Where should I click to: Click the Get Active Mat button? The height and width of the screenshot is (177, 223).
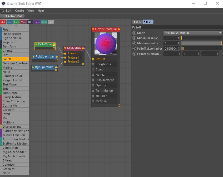(x=12, y=16)
